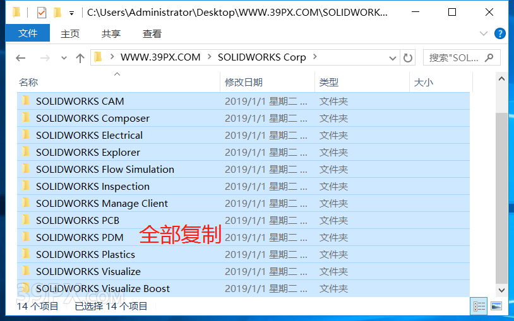Open the 共享 ribbon tab

click(x=111, y=33)
